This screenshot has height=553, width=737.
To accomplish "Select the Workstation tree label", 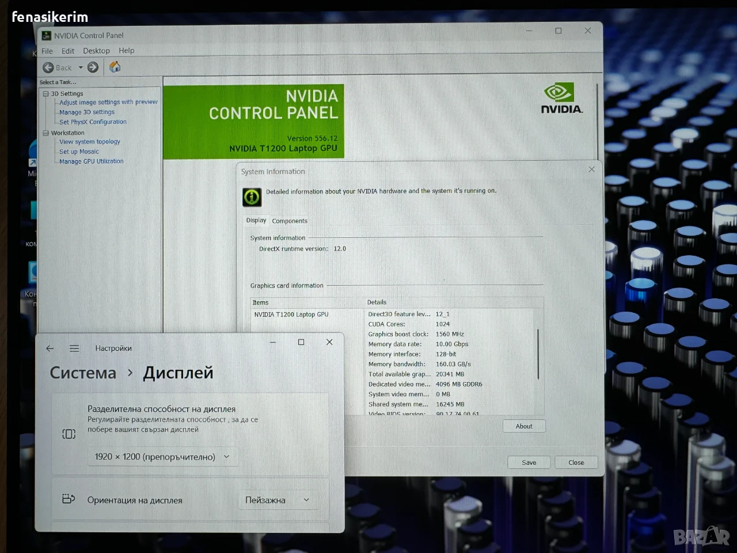I will click(x=67, y=133).
